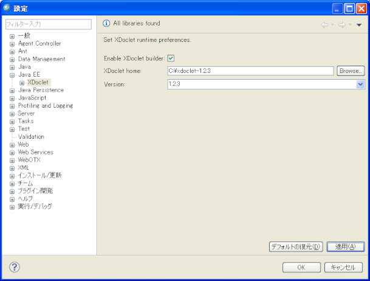Expand the Web Services node
This screenshot has height=281, width=370.
click(12, 153)
